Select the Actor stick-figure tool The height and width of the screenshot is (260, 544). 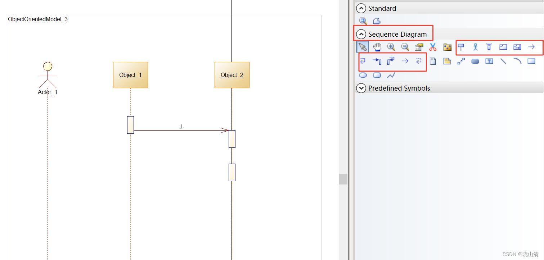point(475,47)
